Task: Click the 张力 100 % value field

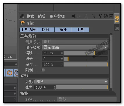Action: coord(44,88)
